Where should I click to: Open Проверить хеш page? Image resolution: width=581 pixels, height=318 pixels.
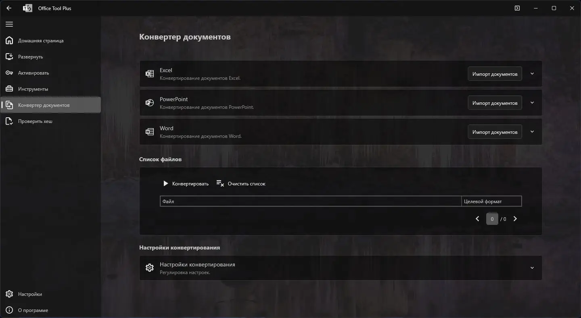tap(50, 121)
